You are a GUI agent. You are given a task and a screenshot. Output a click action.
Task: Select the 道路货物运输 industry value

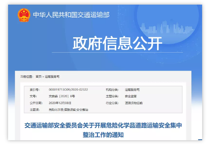pos(134,103)
